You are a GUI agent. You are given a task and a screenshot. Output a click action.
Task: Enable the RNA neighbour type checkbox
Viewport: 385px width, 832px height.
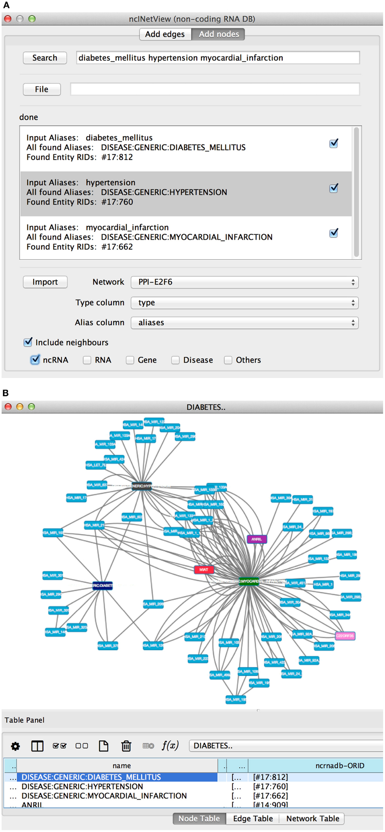point(87,360)
